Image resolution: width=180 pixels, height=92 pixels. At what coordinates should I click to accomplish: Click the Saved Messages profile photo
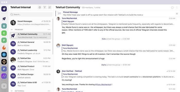pyautogui.click(x=13, y=23)
